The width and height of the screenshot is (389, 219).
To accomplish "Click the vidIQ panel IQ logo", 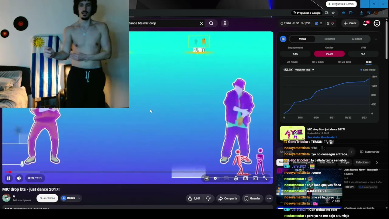I will pos(283,39).
